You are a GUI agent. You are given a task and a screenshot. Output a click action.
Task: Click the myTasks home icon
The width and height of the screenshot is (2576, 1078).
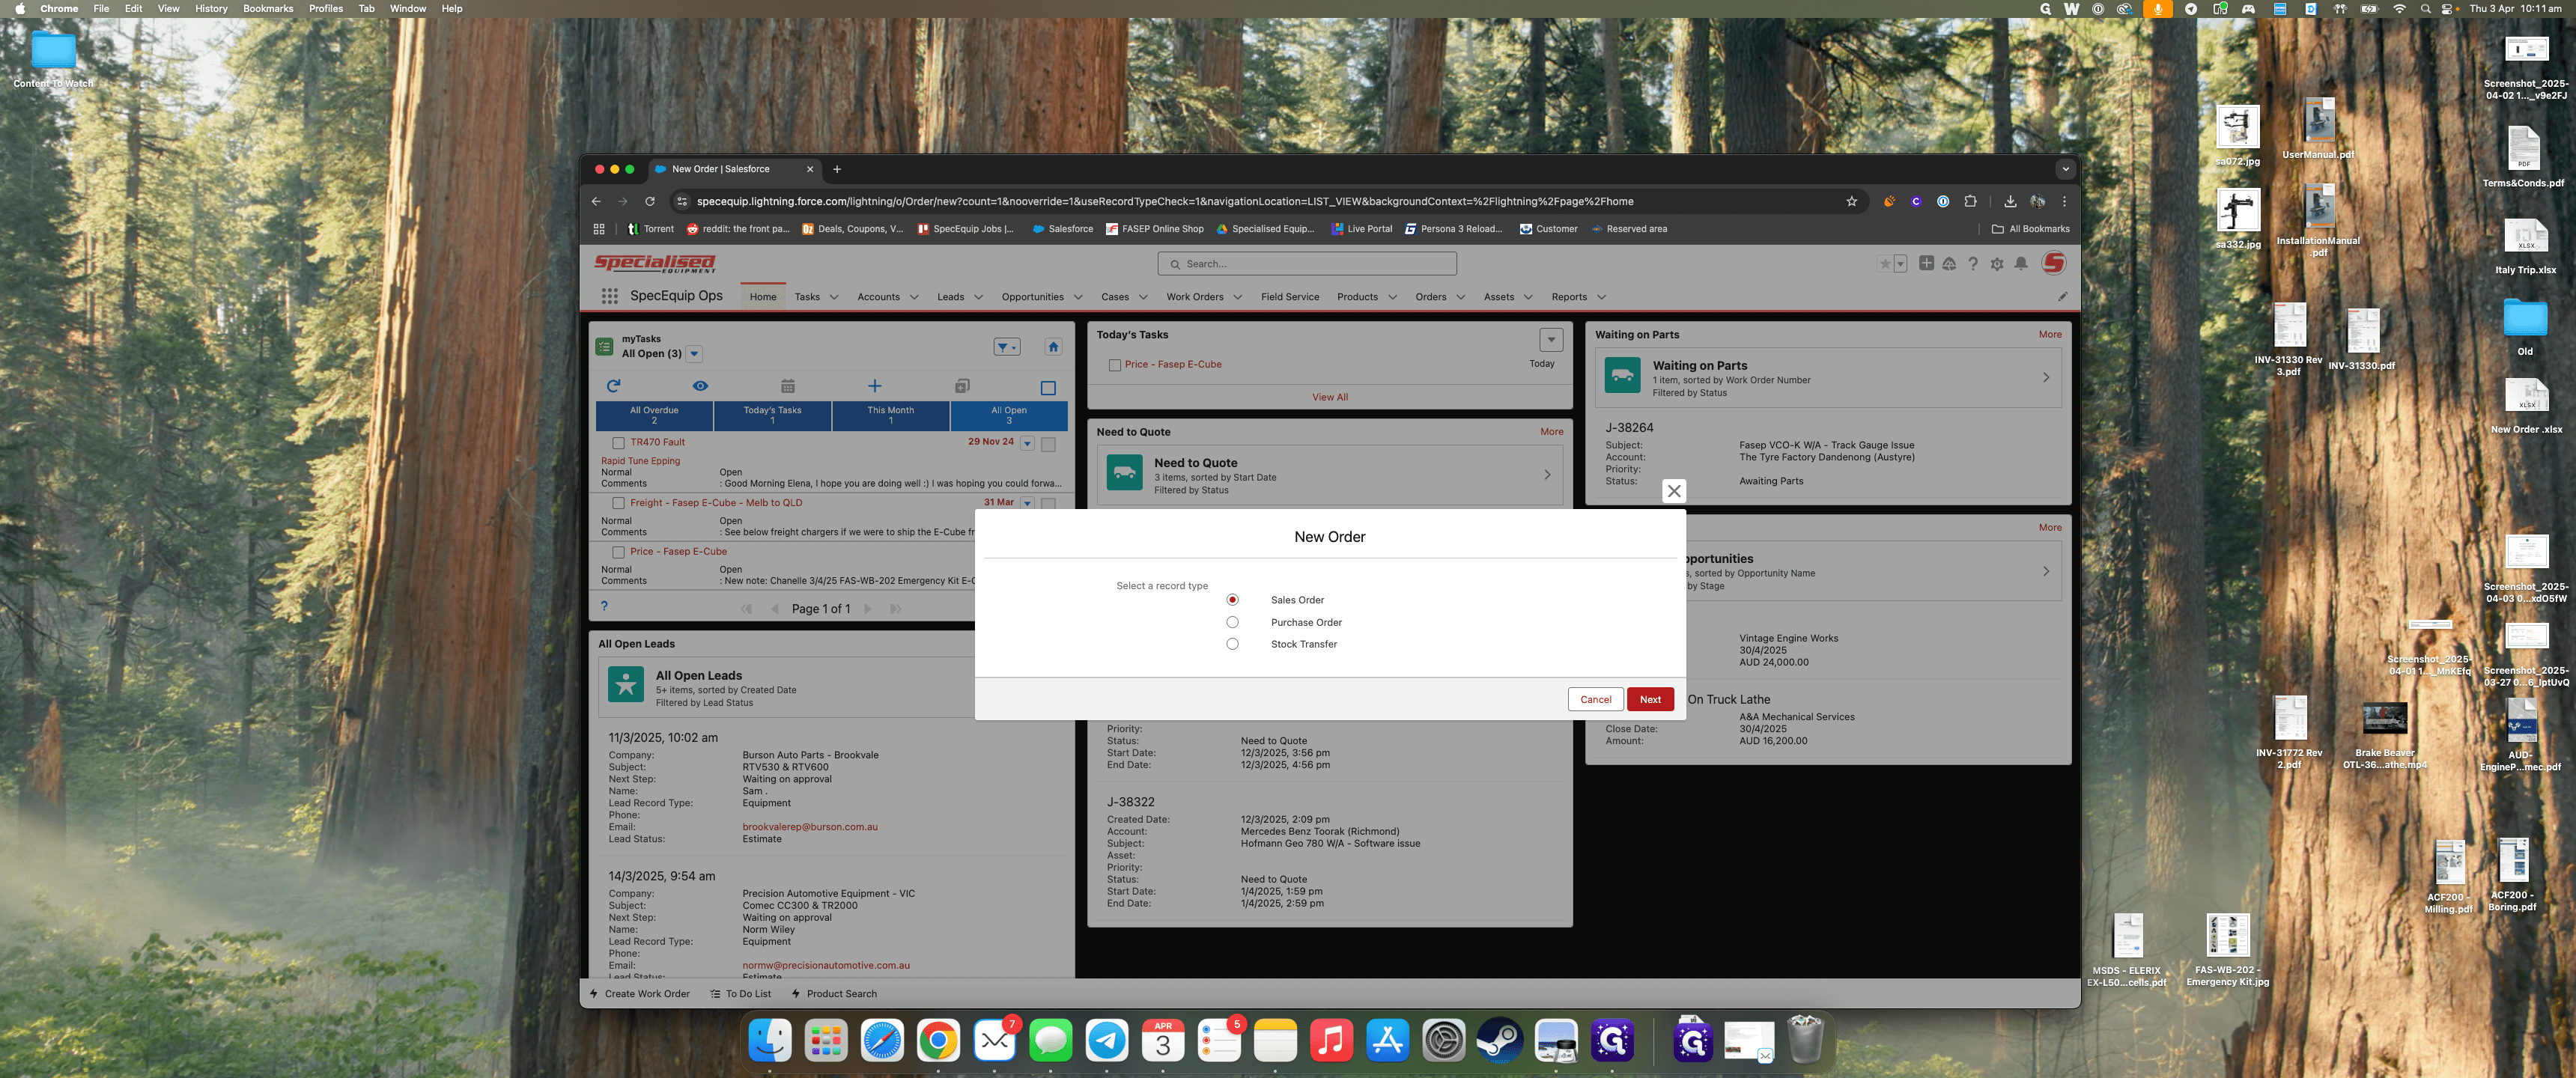(x=1052, y=347)
